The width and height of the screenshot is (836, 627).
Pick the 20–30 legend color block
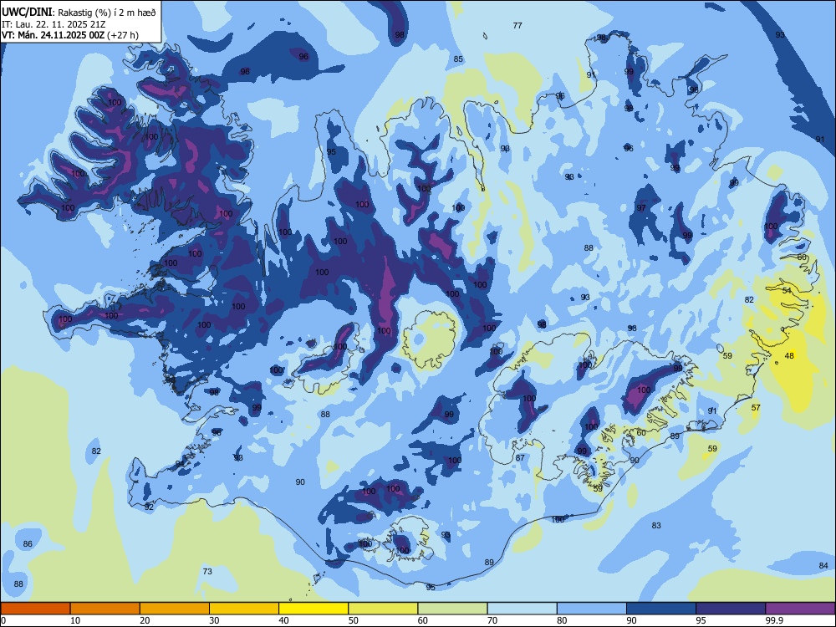[x=175, y=609]
